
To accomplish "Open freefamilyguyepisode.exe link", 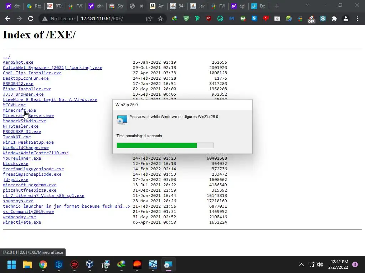I will 33,169.
